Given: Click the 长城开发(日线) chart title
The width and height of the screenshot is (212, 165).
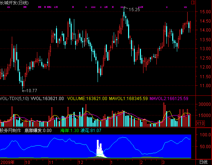Looking at the screenshot, I should point(14,3).
